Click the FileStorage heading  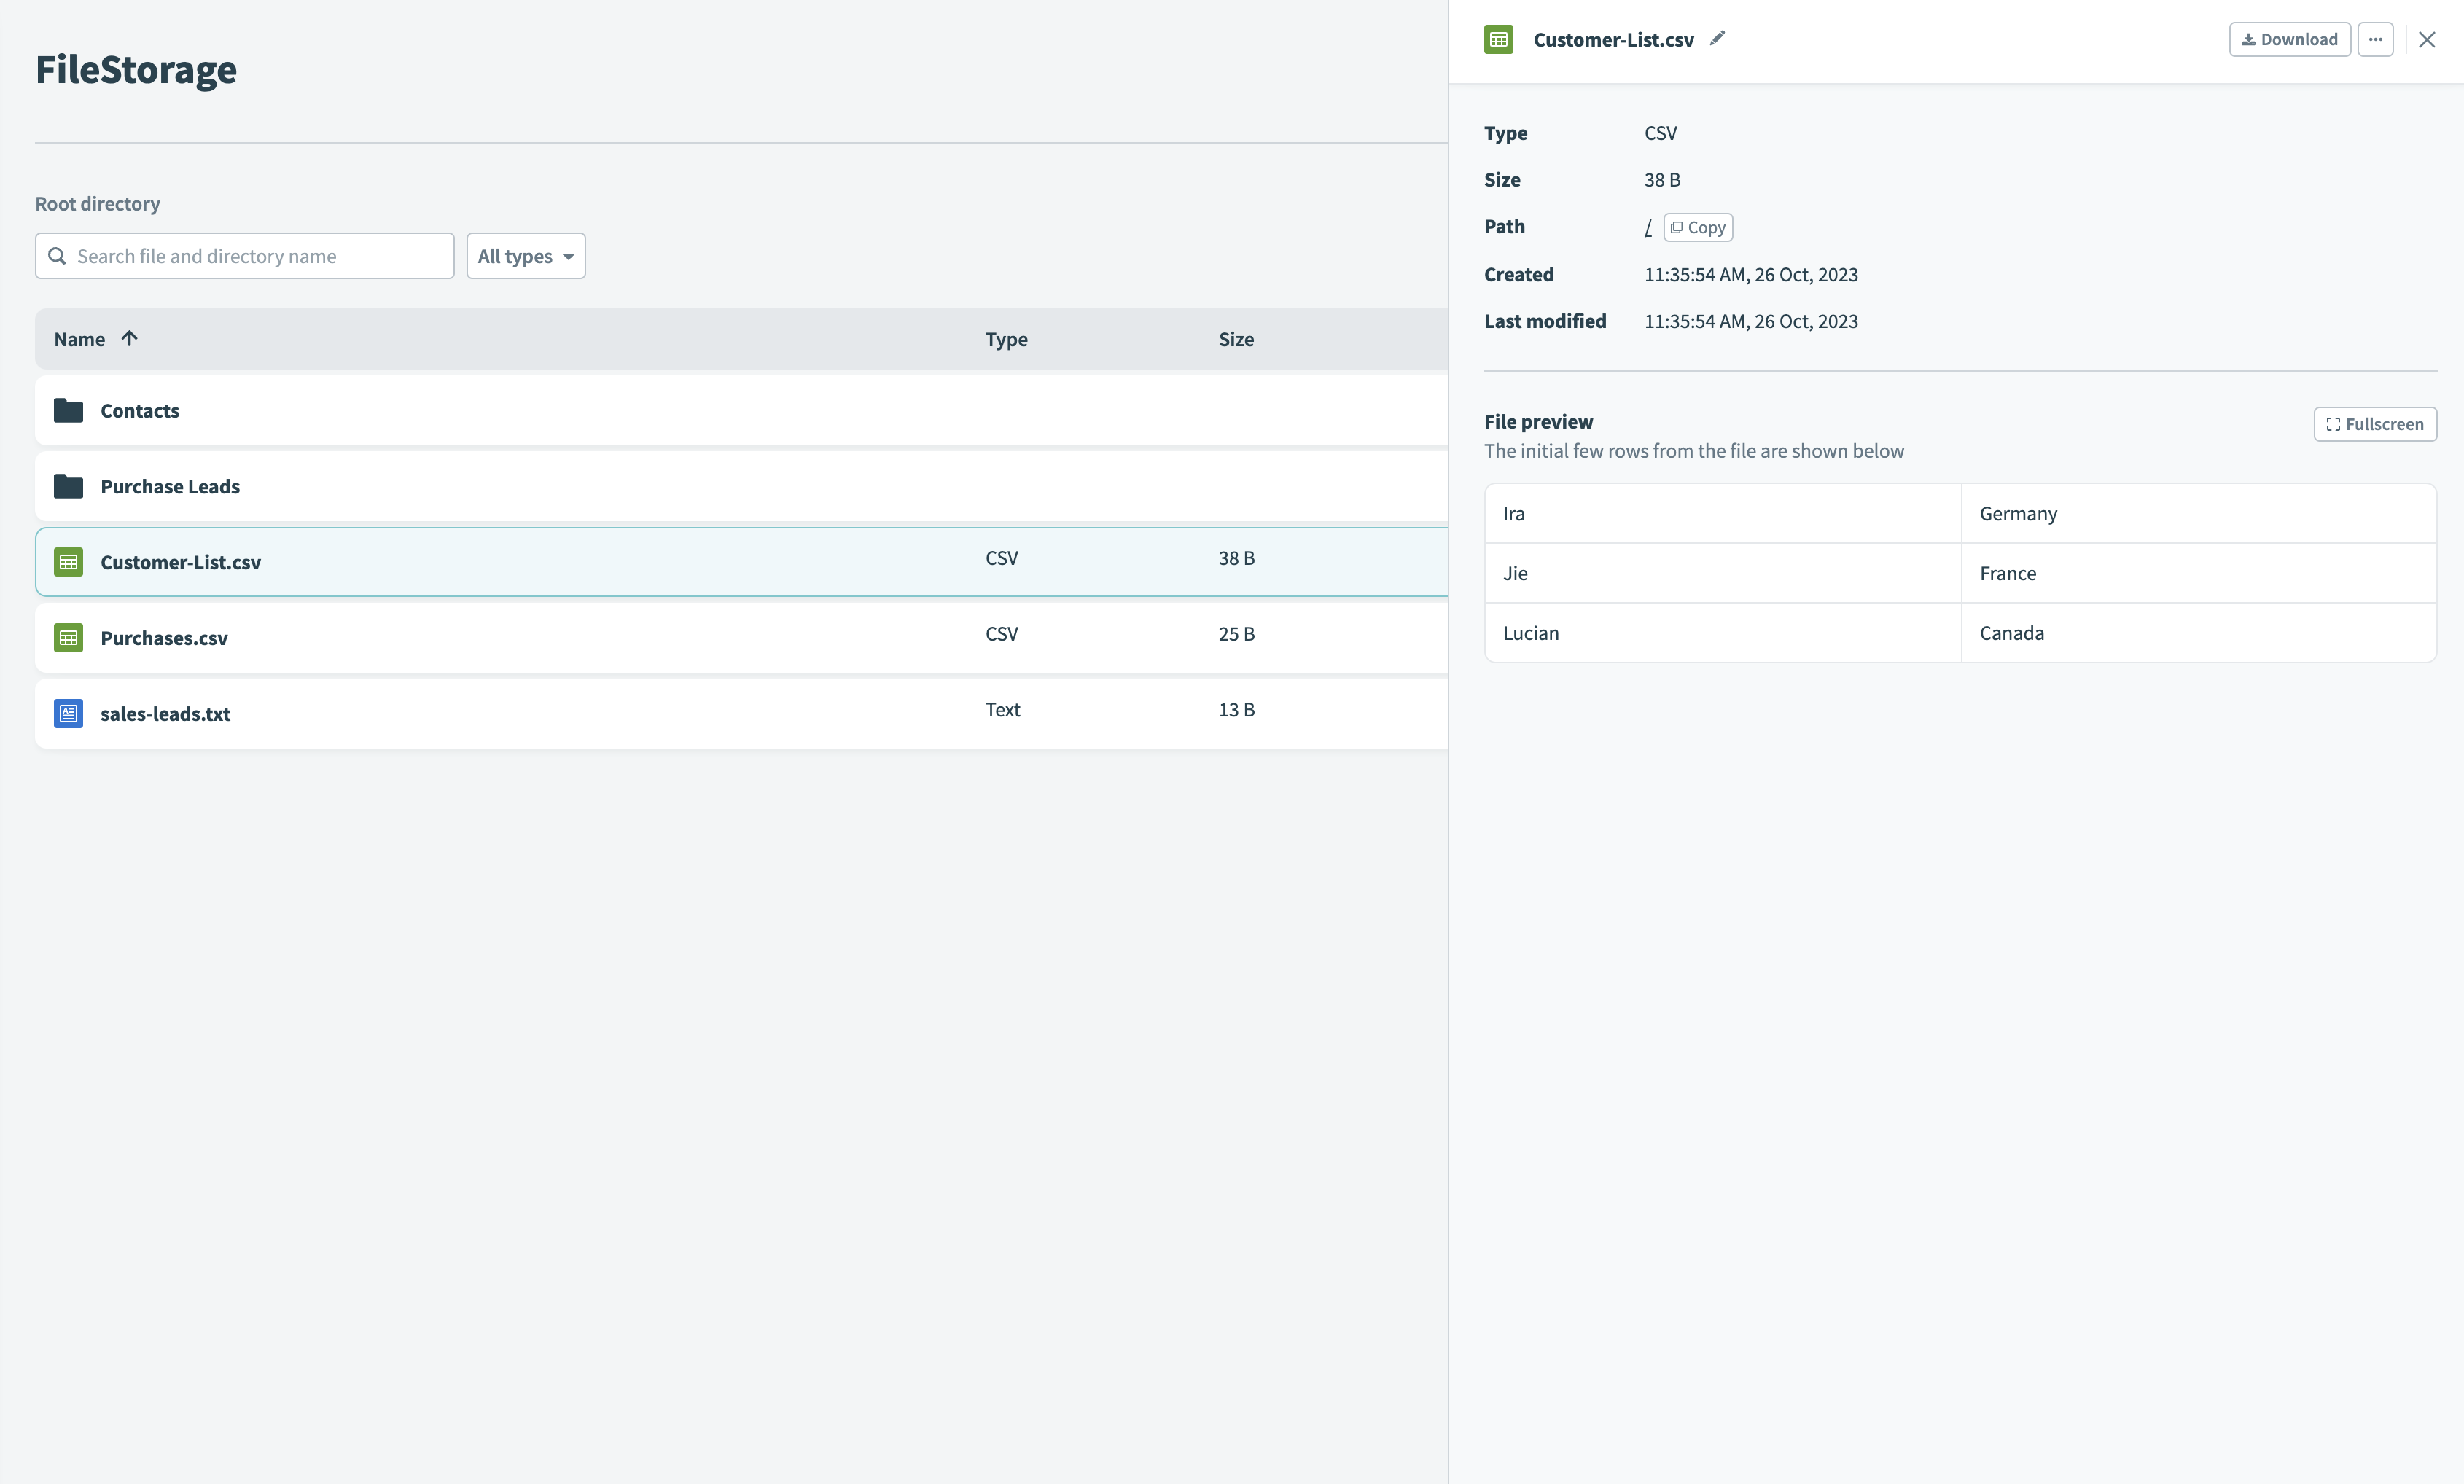coord(136,69)
